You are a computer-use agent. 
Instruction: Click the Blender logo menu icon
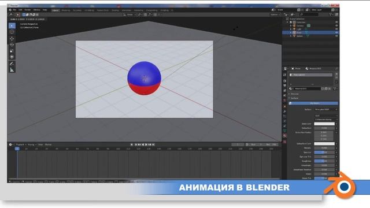coord(10,10)
